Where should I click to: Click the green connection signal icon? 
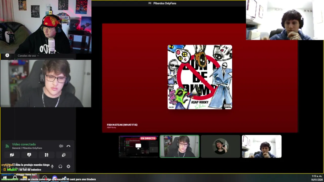point(7,146)
